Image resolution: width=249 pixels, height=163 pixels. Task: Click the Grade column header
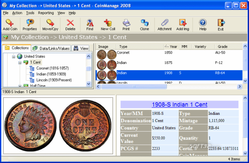click(228, 46)
